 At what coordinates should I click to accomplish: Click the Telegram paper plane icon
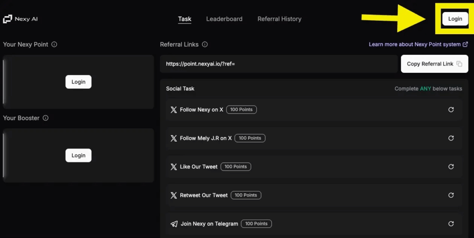click(174, 224)
